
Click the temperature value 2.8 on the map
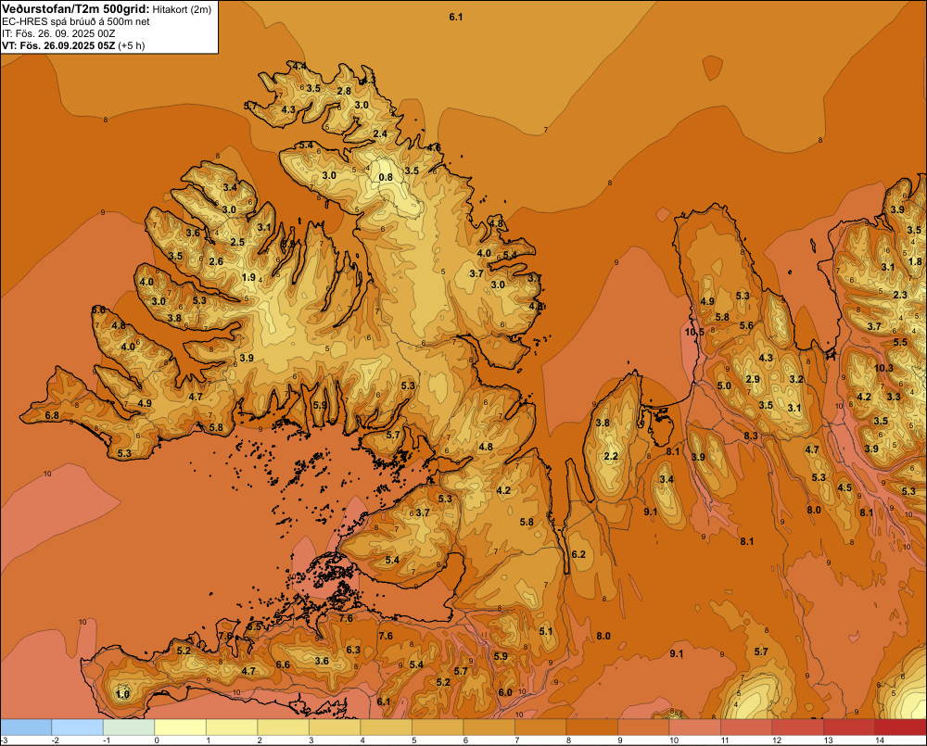click(x=344, y=91)
